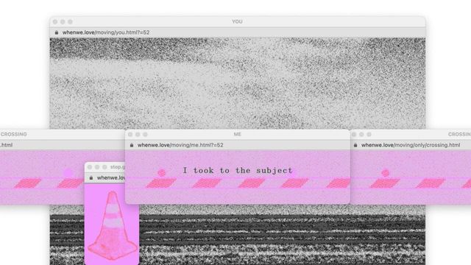Click the pink traffic cone image
Viewport: 471px width, 265px height.
[112, 225]
